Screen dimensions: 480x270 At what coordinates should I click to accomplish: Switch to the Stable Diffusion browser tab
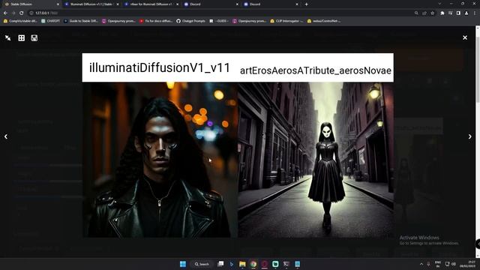pyautogui.click(x=31, y=4)
